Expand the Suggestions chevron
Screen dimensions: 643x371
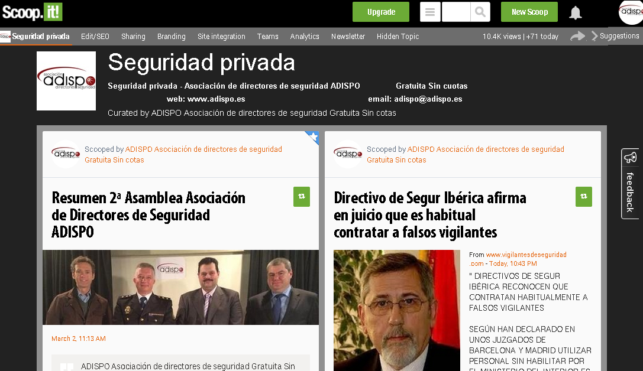(x=594, y=36)
